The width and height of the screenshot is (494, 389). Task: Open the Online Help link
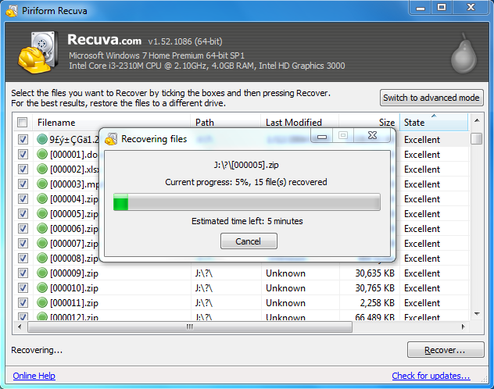pyautogui.click(x=34, y=376)
